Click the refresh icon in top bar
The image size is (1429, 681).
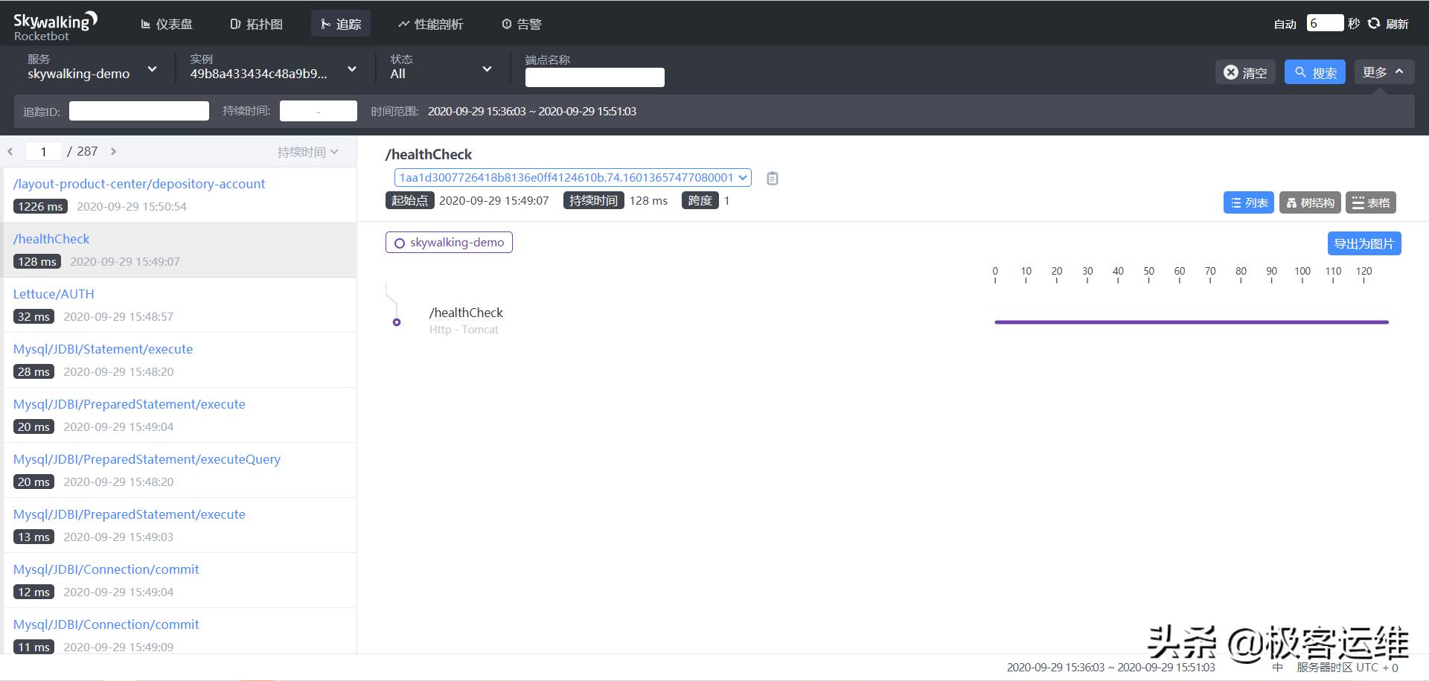tap(1374, 24)
